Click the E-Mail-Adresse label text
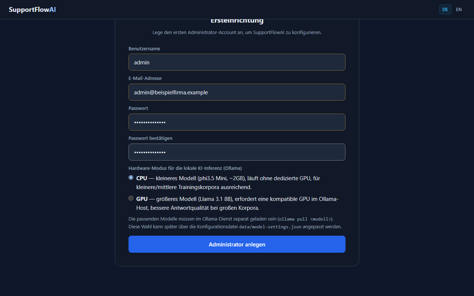The width and height of the screenshot is (474, 296). (x=145, y=78)
